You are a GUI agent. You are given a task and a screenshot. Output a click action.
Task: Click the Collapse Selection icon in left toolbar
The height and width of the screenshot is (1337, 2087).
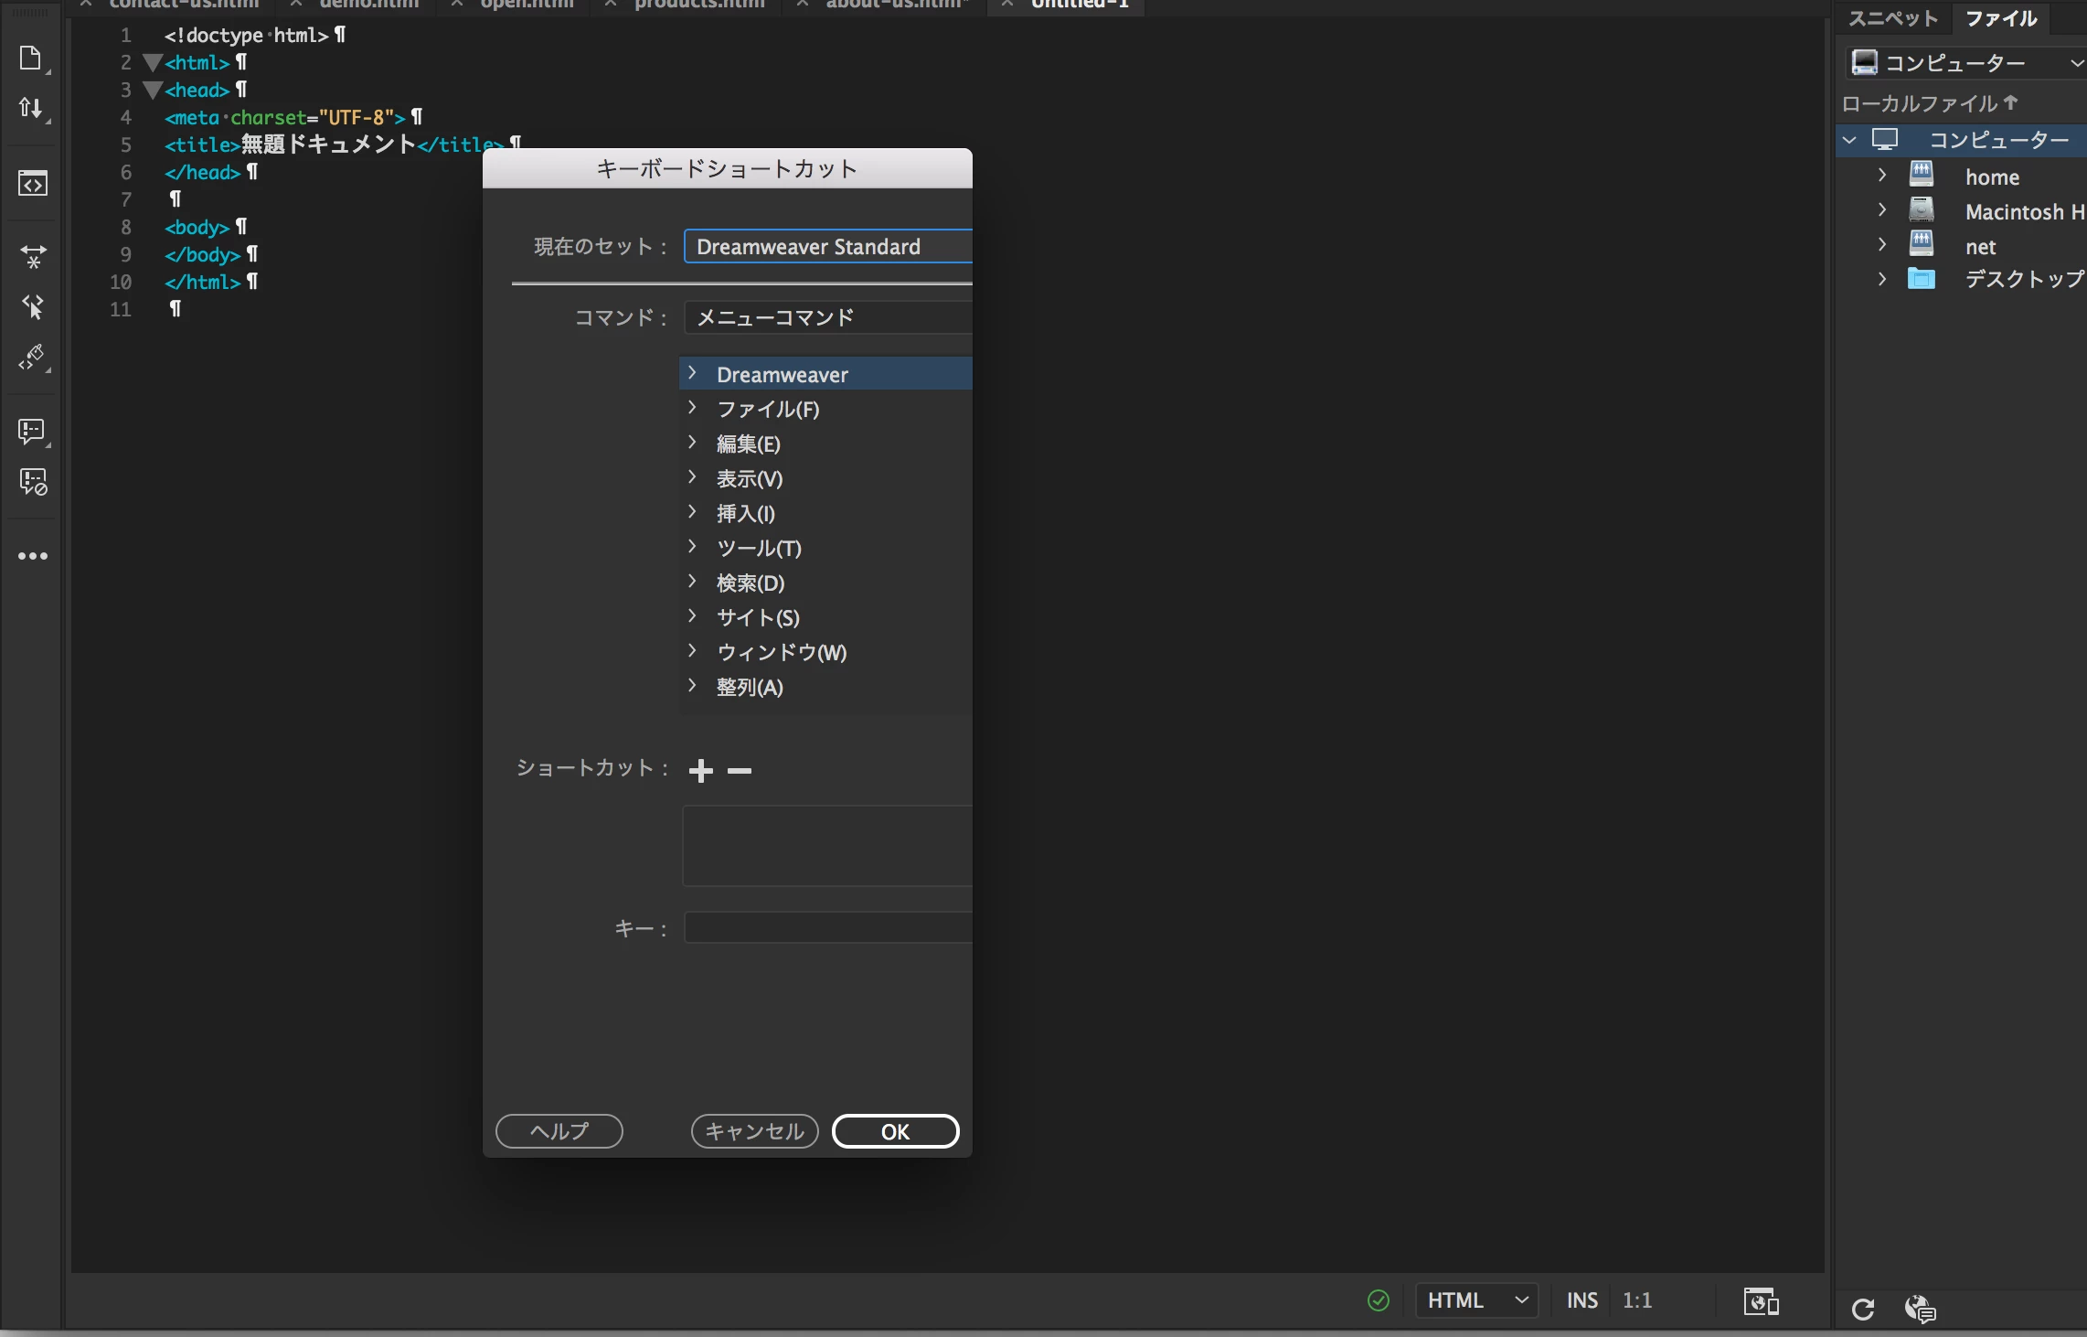(x=33, y=257)
